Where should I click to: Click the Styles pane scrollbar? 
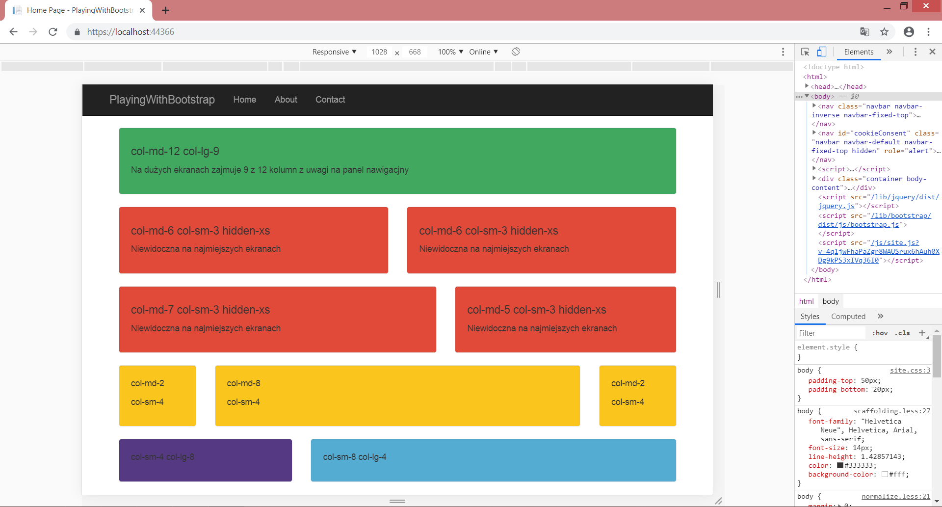tap(937, 356)
